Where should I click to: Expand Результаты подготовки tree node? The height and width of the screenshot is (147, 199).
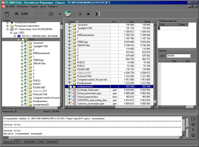[x=7, y=26]
